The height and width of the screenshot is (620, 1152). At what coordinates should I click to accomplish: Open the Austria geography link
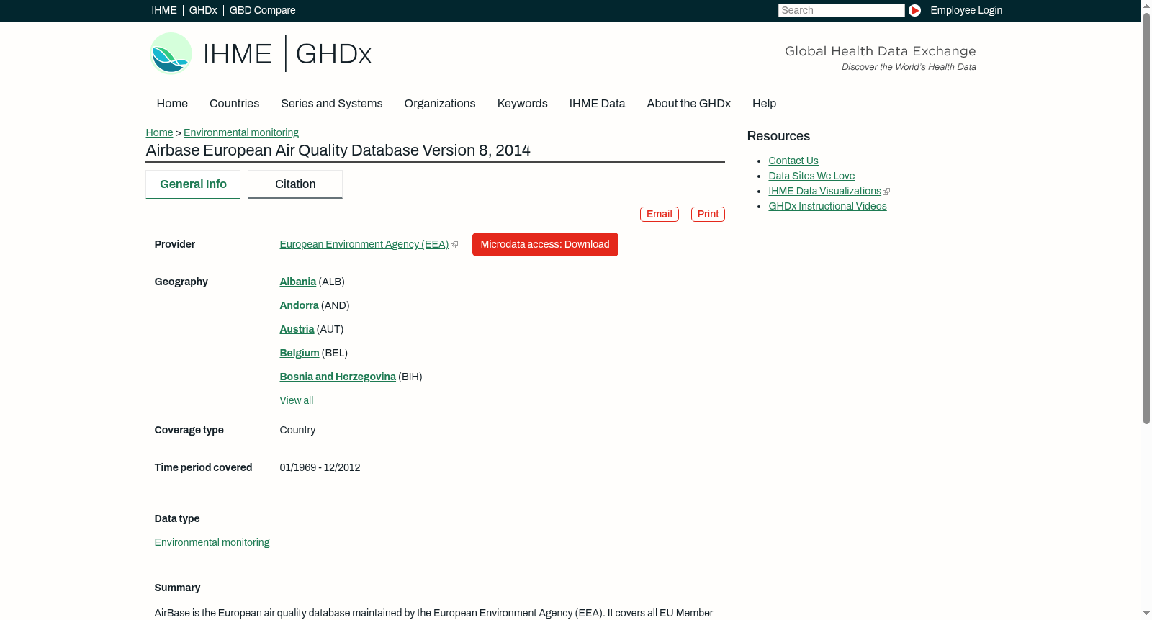297,329
